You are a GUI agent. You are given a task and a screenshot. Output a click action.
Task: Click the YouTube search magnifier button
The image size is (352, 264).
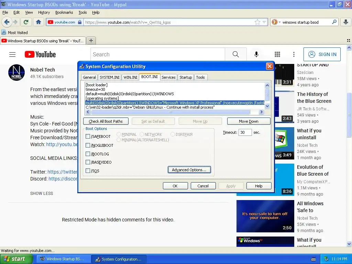pos(235,54)
